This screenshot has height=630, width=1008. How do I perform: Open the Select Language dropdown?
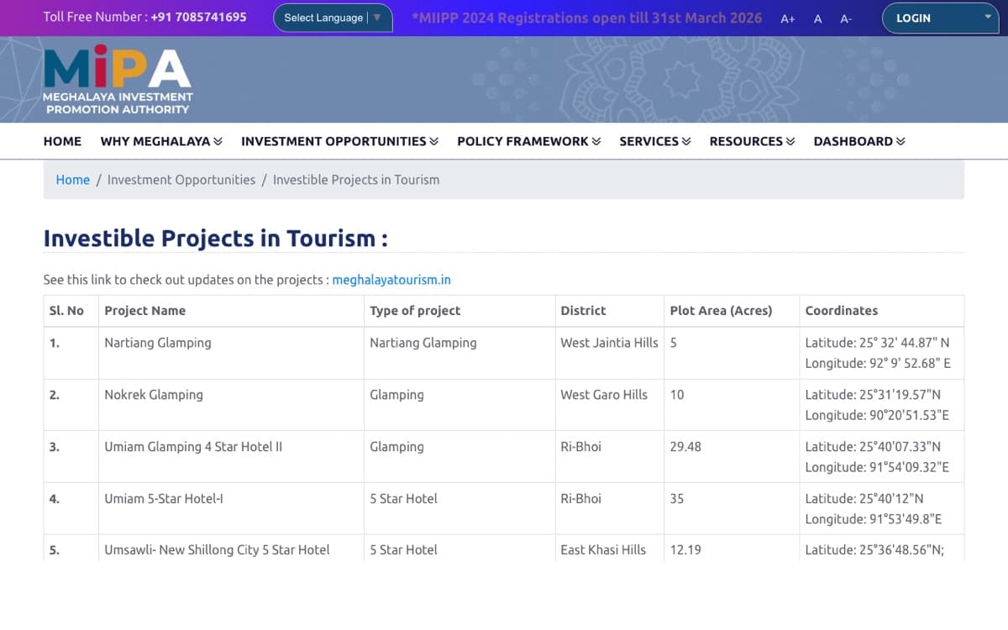tap(333, 18)
